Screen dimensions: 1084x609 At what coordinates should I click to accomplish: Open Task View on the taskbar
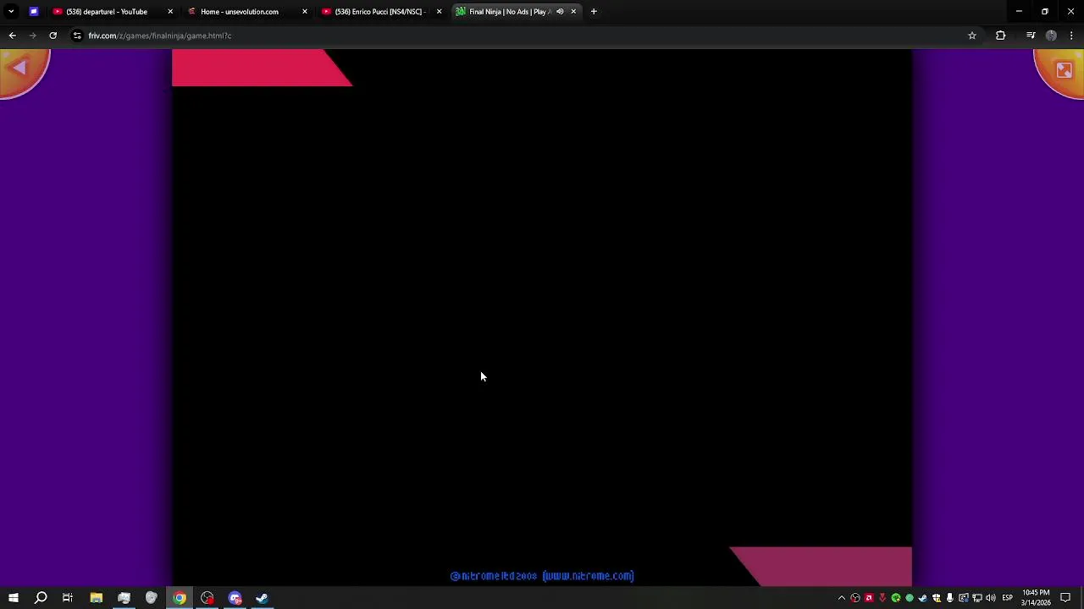point(68,598)
